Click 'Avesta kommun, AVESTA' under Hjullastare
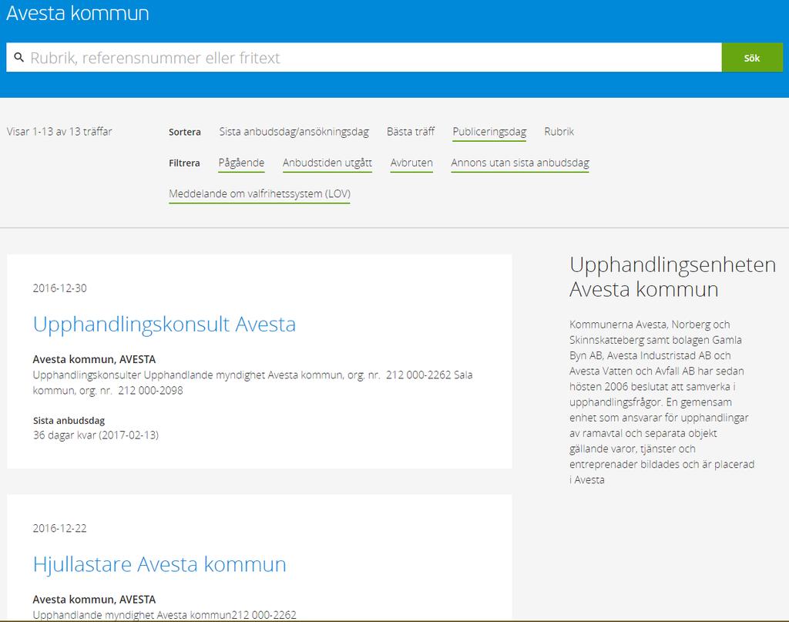The image size is (789, 622). 94,600
